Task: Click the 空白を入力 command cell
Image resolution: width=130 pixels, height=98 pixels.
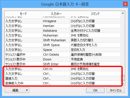Action: (x=95, y=50)
